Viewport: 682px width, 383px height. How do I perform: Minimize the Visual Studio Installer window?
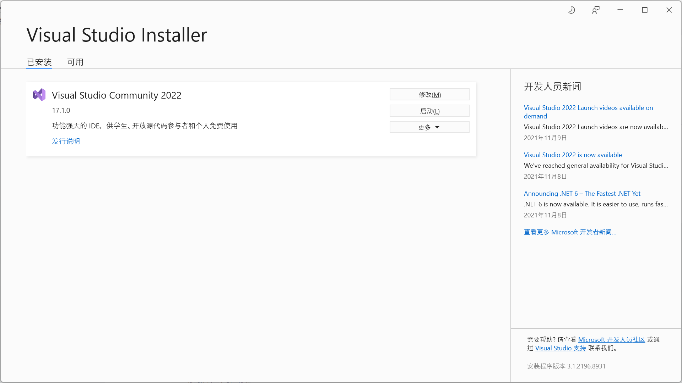pyautogui.click(x=620, y=10)
